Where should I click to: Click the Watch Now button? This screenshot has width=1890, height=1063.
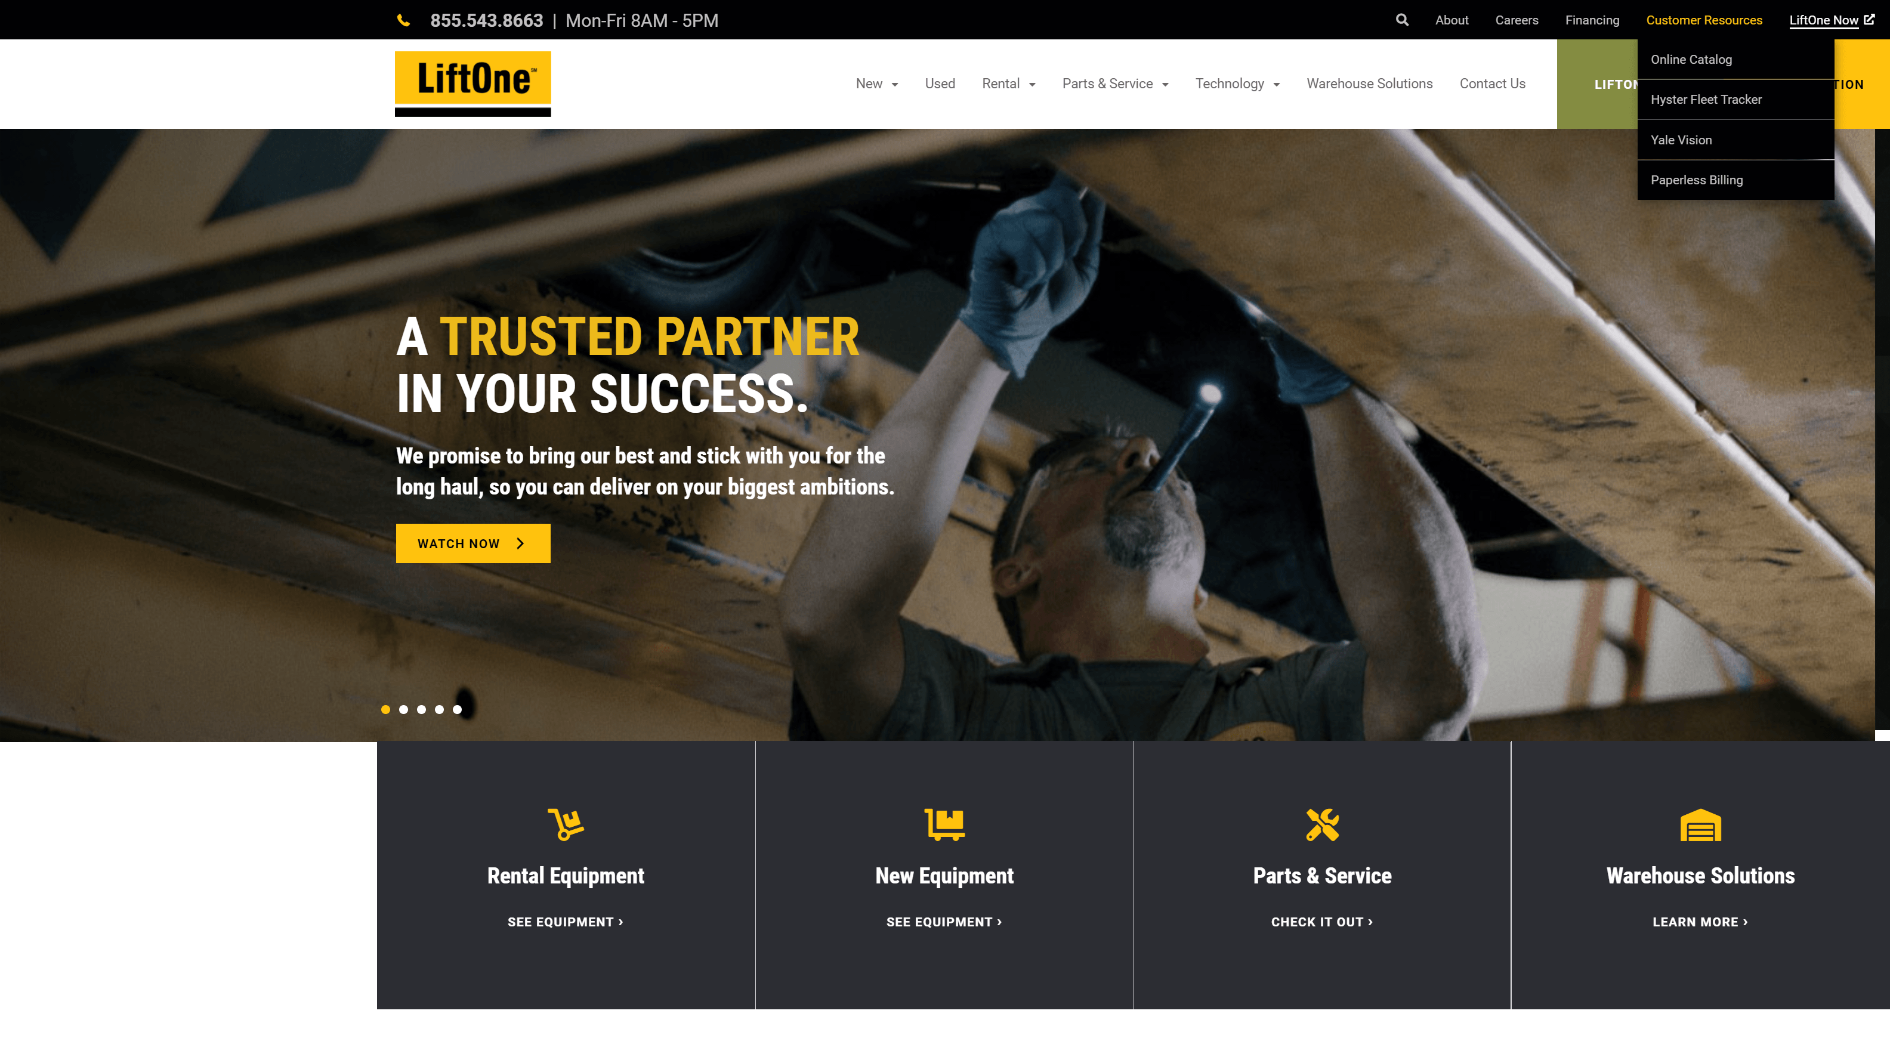[473, 543]
